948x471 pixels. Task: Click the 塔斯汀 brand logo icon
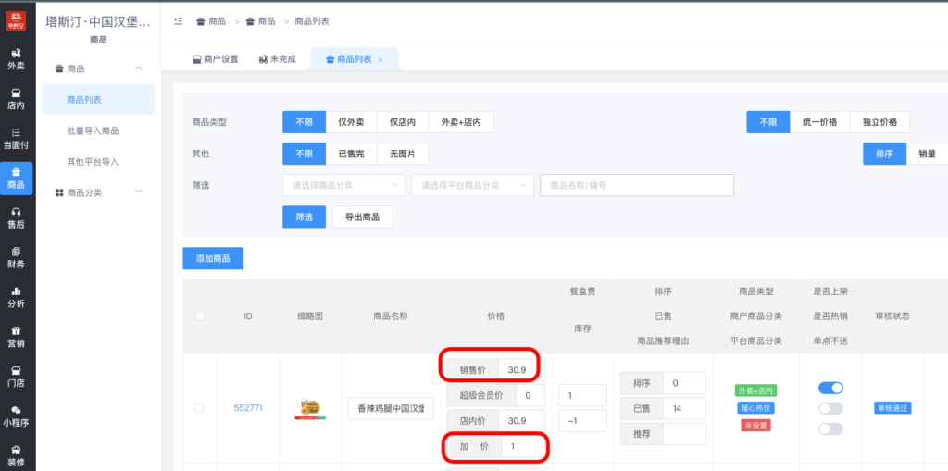[x=17, y=20]
